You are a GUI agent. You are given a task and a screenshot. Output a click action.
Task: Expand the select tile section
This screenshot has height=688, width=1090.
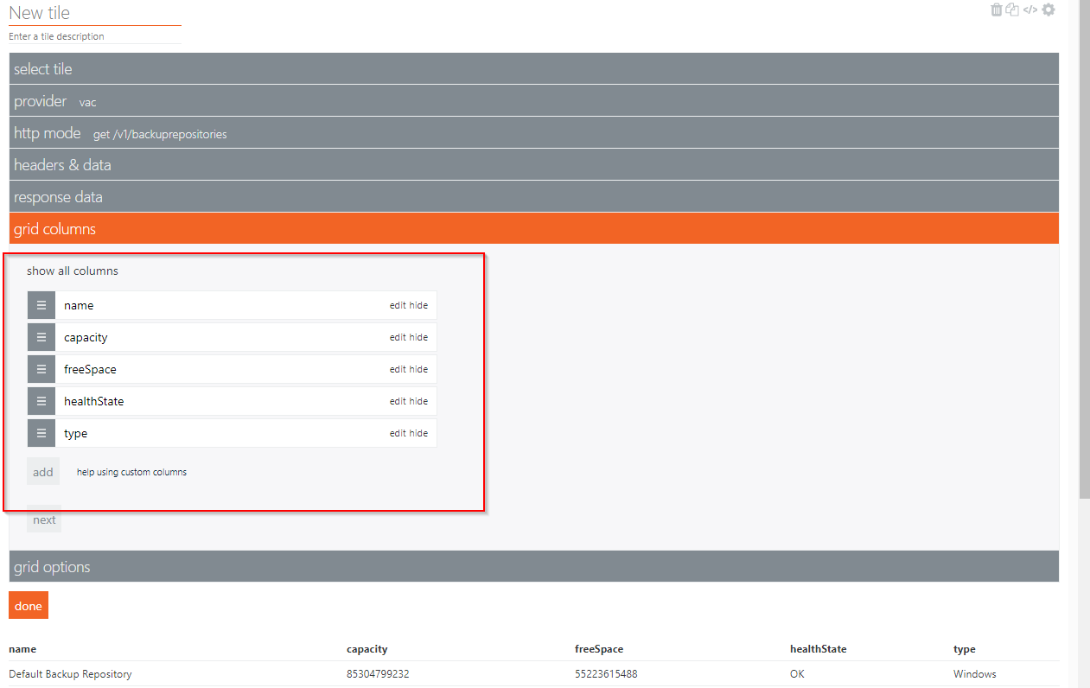[x=533, y=69]
